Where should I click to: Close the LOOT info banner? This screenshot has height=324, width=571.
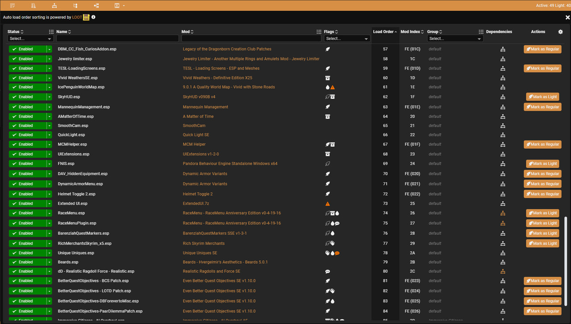coord(567,17)
